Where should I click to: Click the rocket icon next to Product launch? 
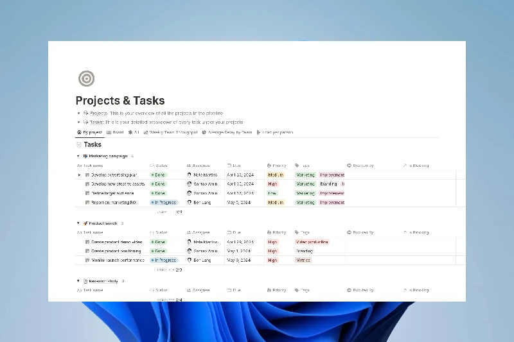tap(85, 223)
